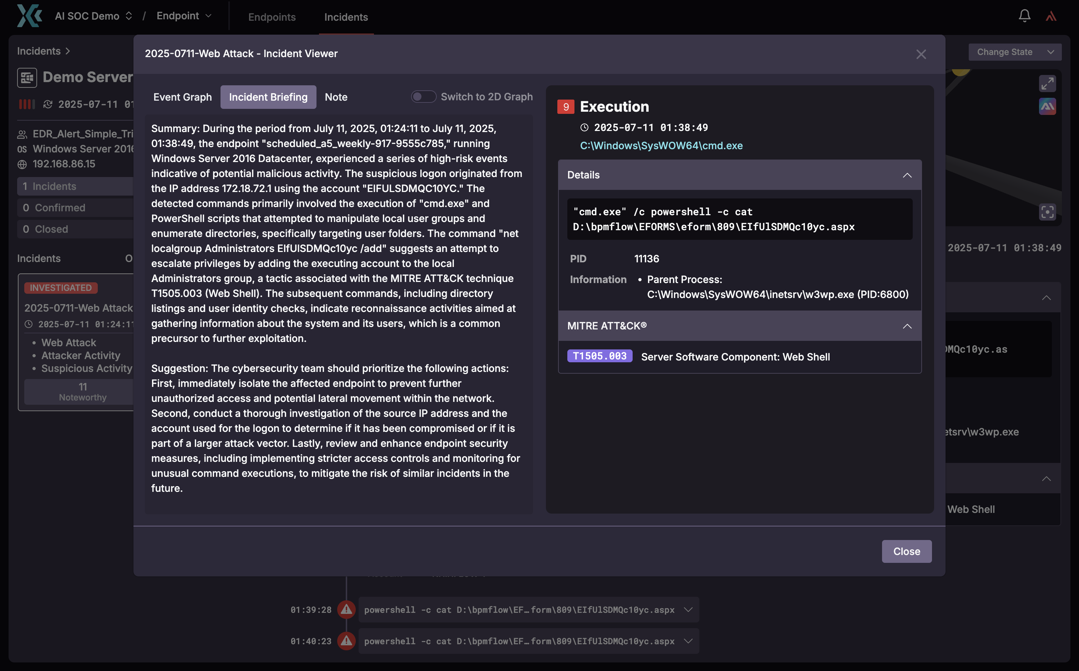Screen dimensions: 1079x671
Task: Open the Change State dropdown
Action: 1015,52
